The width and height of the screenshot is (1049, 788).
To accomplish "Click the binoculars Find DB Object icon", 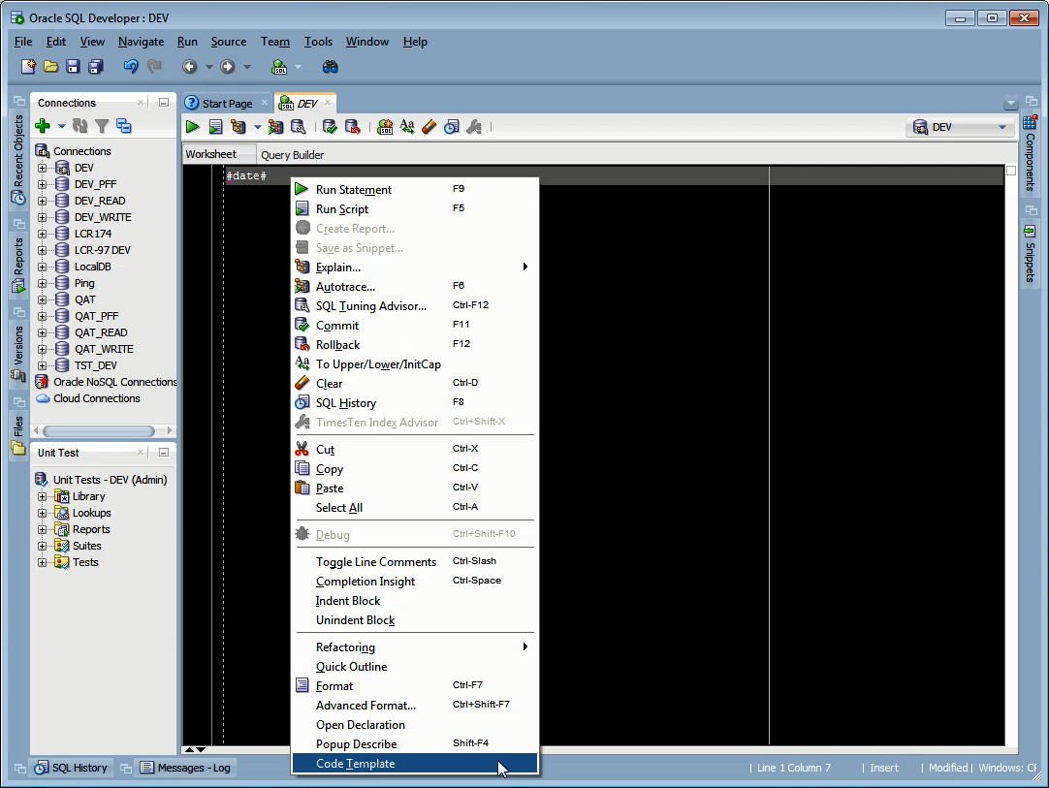I will (330, 67).
